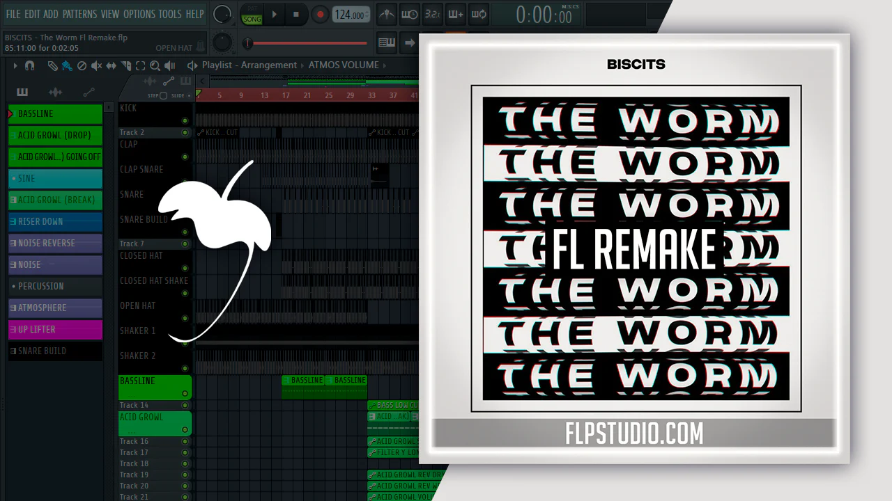Click the automation icon above track list
892x501 pixels.
[168, 82]
